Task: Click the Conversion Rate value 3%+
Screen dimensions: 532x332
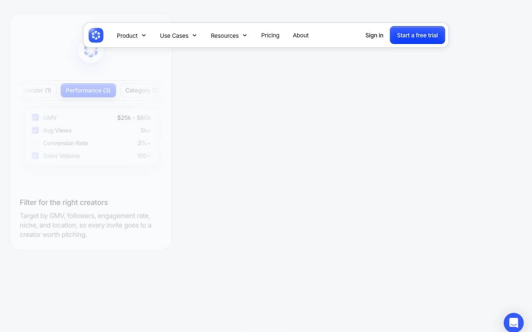Action: 144,143
